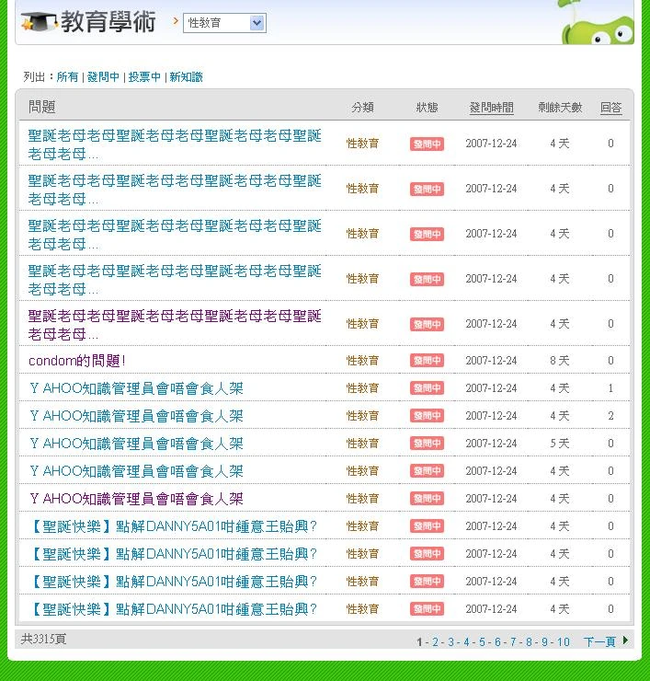Open the YAHOO知識管理員 question with 1 answer
This screenshot has height=681, width=650.
(136, 388)
